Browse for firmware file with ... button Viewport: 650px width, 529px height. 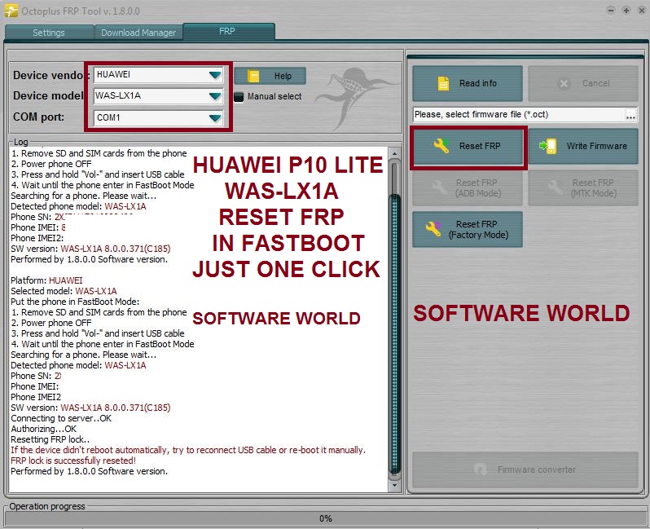[x=630, y=115]
